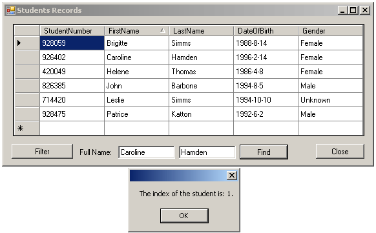Viewport: 376px width, 233px height.
Task: Click the empty FirstName cell in the new row
Action: point(137,128)
